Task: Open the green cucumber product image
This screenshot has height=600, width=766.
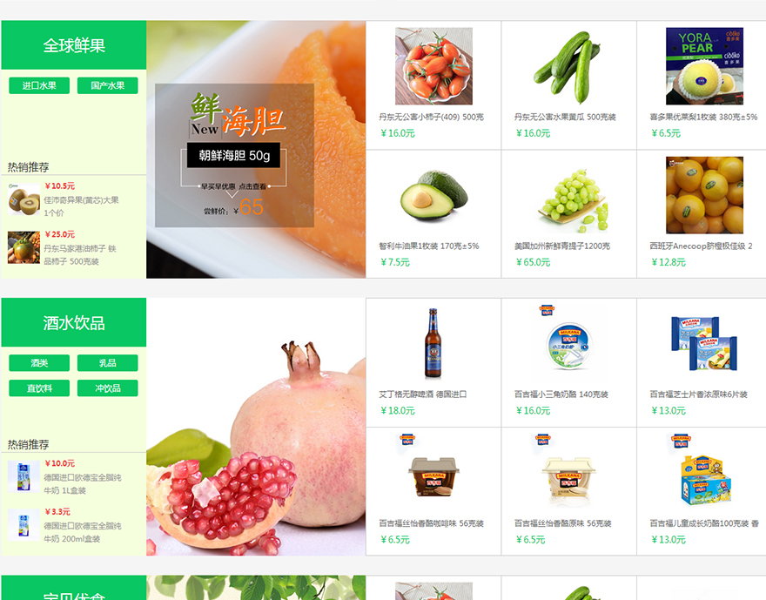Action: pyautogui.click(x=568, y=66)
